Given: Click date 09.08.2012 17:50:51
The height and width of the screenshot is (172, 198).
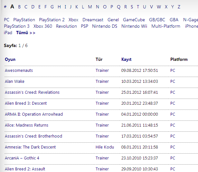Looking at the screenshot, I should click(139, 71).
